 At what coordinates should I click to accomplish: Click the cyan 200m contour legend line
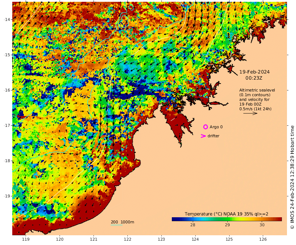(117, 225)
